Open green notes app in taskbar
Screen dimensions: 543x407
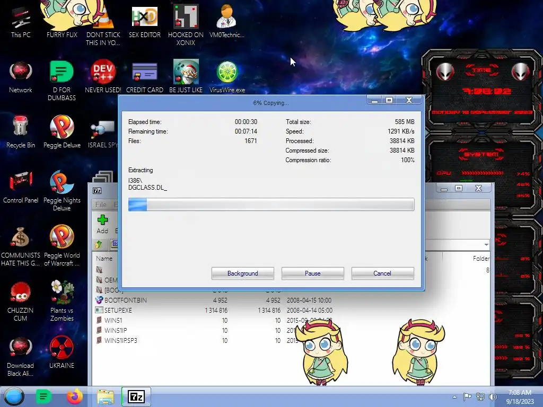pos(43,396)
